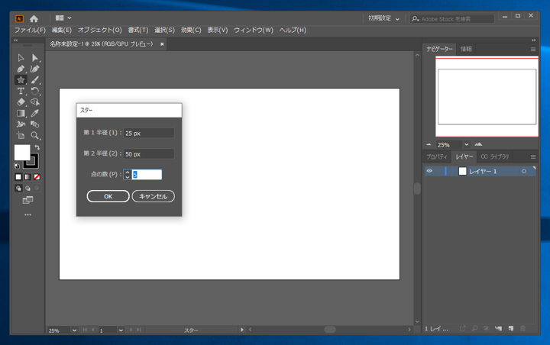Open arrange documents layout dropdown
This screenshot has width=550, height=345.
63,18
